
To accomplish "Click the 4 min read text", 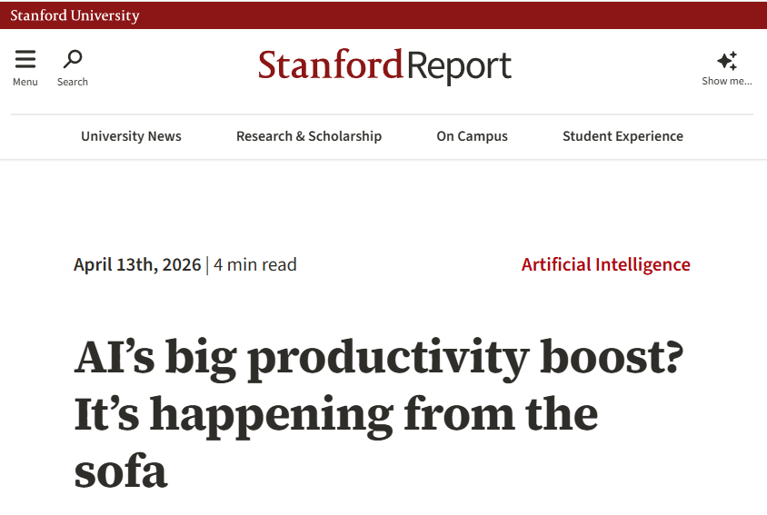I will [254, 264].
